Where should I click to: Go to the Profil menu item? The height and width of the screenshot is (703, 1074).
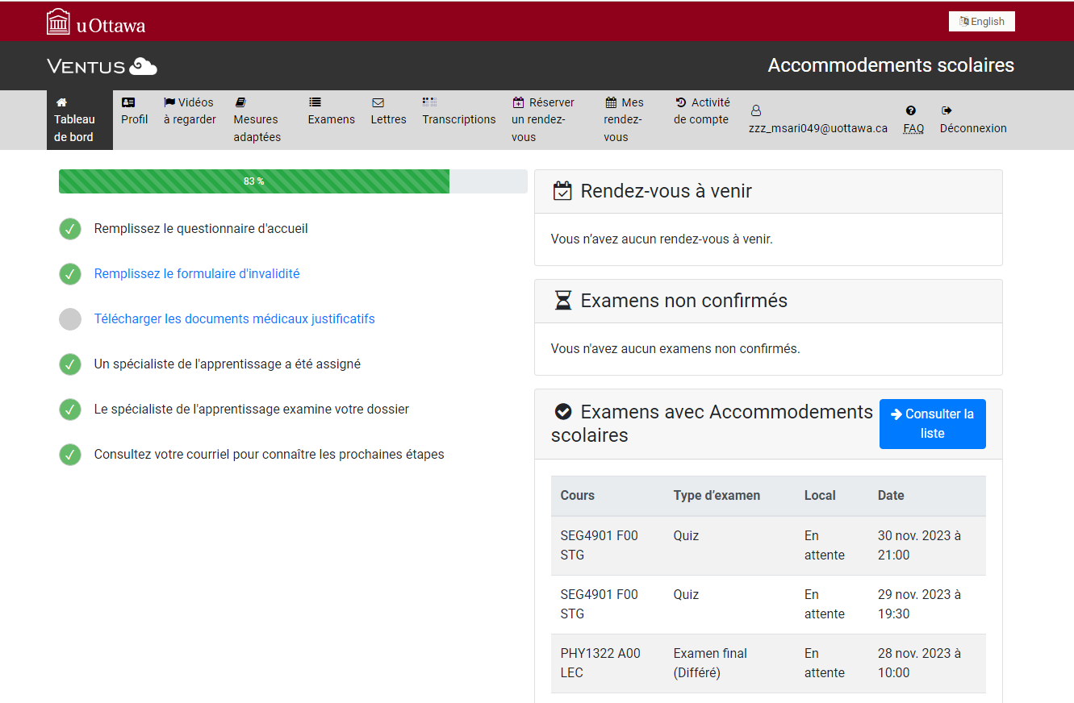(x=135, y=111)
